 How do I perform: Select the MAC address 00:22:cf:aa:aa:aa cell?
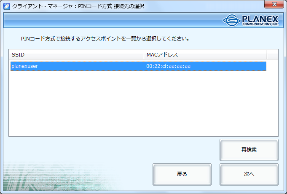(169, 66)
